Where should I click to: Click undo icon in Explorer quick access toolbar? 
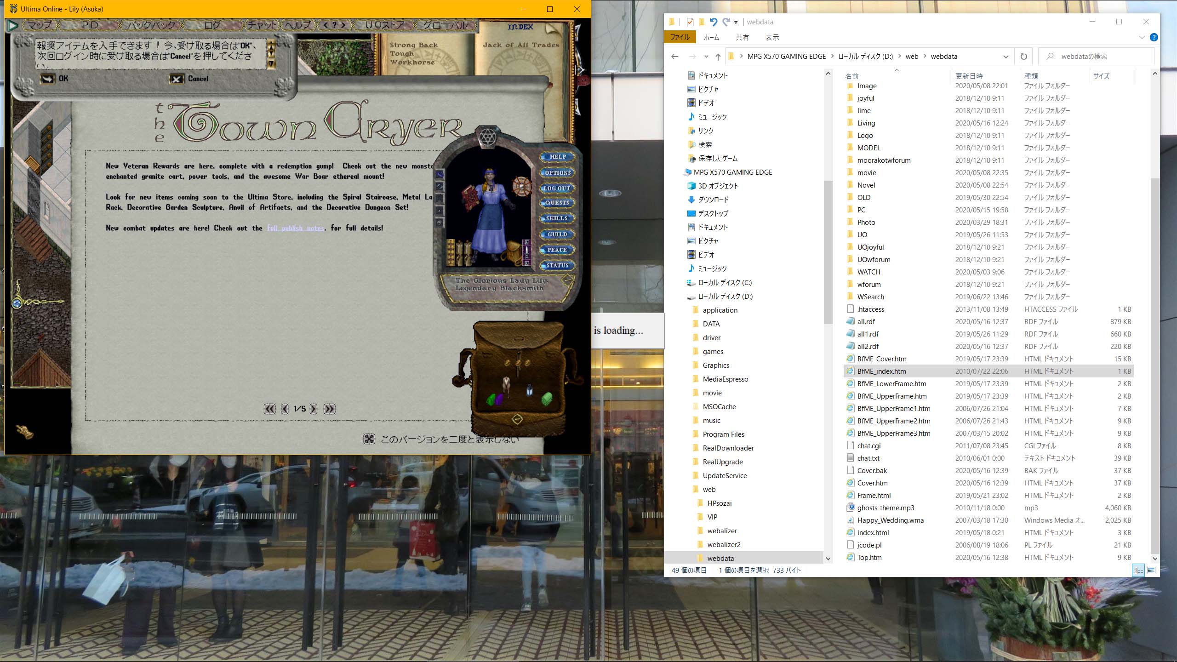click(713, 22)
